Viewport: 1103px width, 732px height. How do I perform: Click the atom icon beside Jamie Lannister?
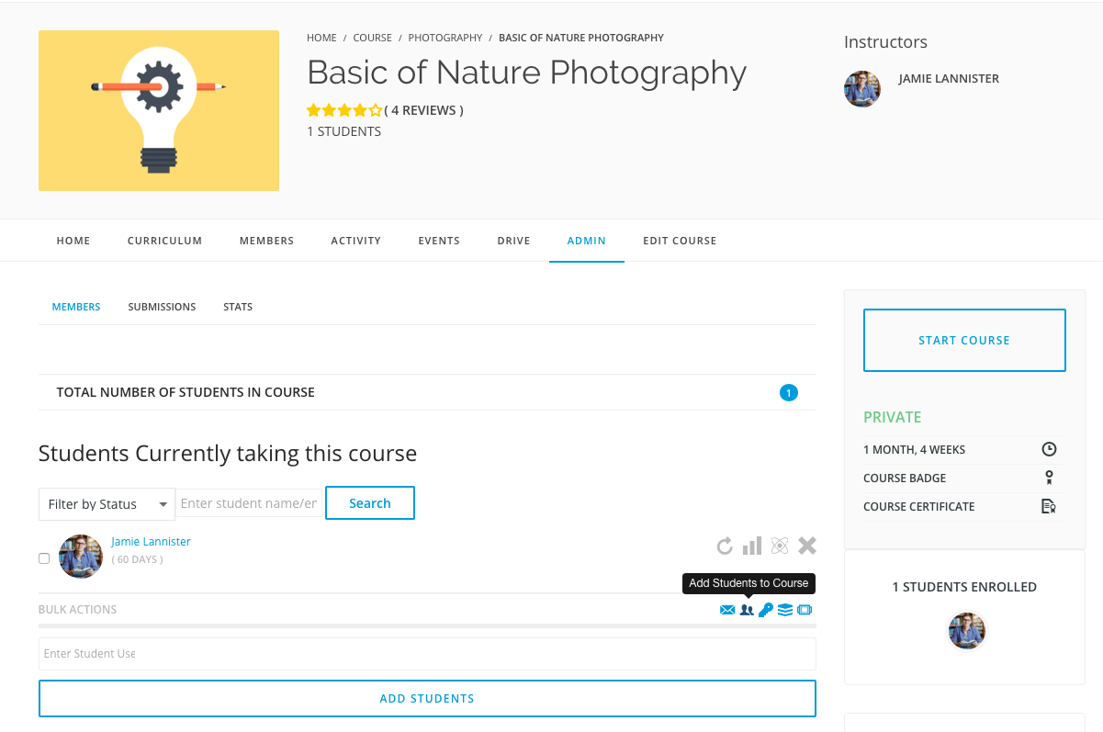780,546
